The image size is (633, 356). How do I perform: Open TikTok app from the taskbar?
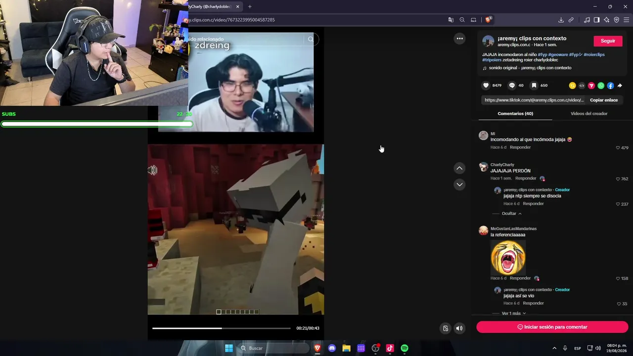point(390,348)
